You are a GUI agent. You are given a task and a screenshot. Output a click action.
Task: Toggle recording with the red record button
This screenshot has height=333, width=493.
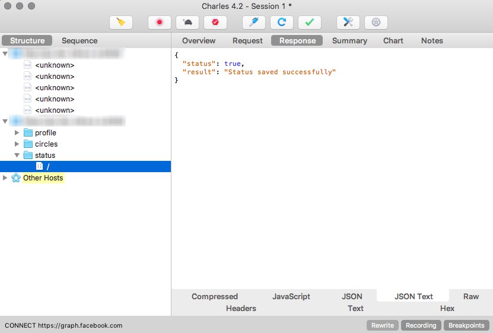pos(160,23)
